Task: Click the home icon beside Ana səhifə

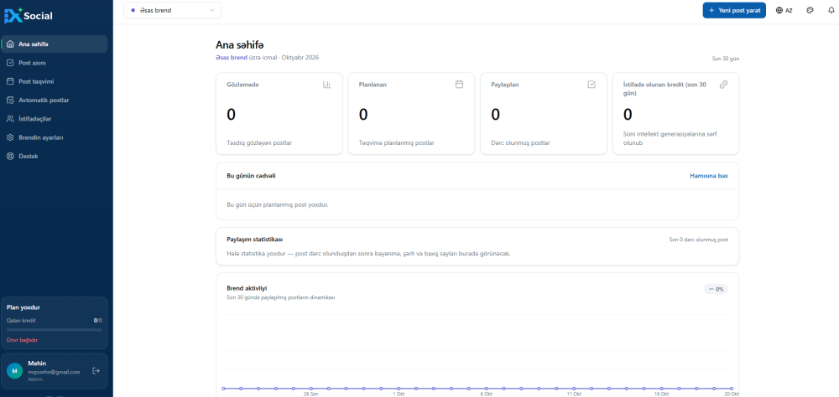Action: pyautogui.click(x=10, y=44)
